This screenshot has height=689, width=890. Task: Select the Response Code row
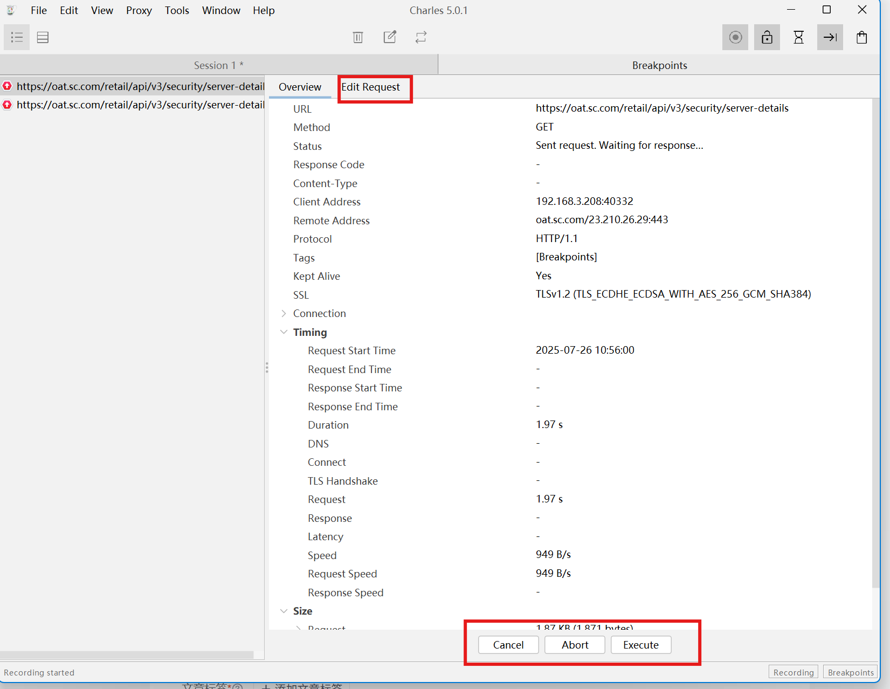point(570,164)
